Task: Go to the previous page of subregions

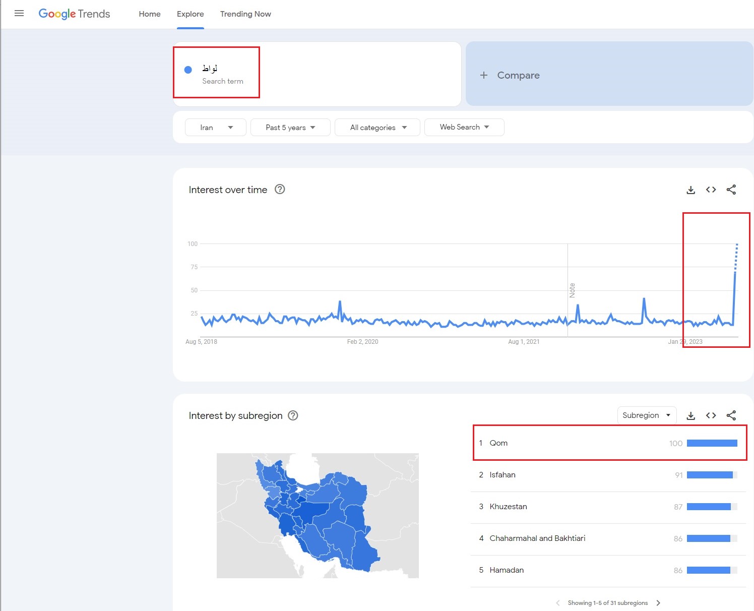Action: [557, 603]
